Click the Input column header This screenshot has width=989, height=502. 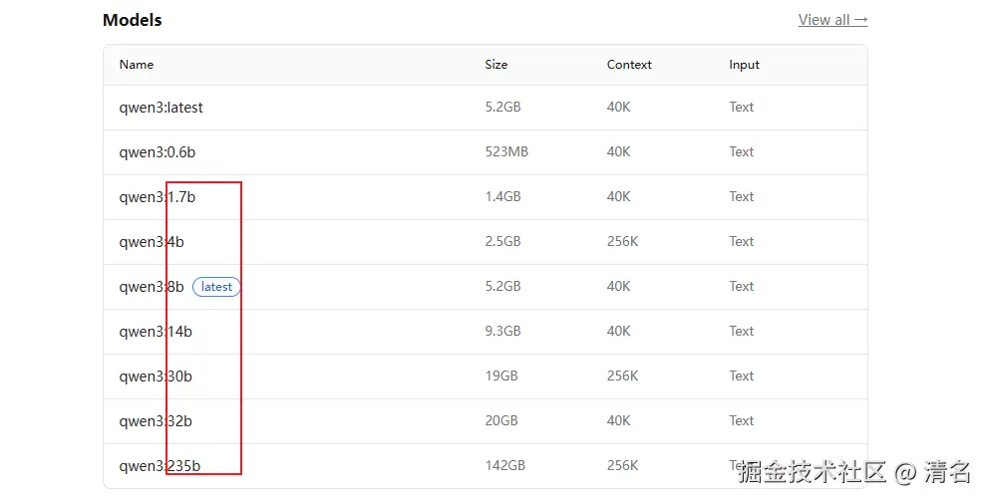click(x=744, y=65)
